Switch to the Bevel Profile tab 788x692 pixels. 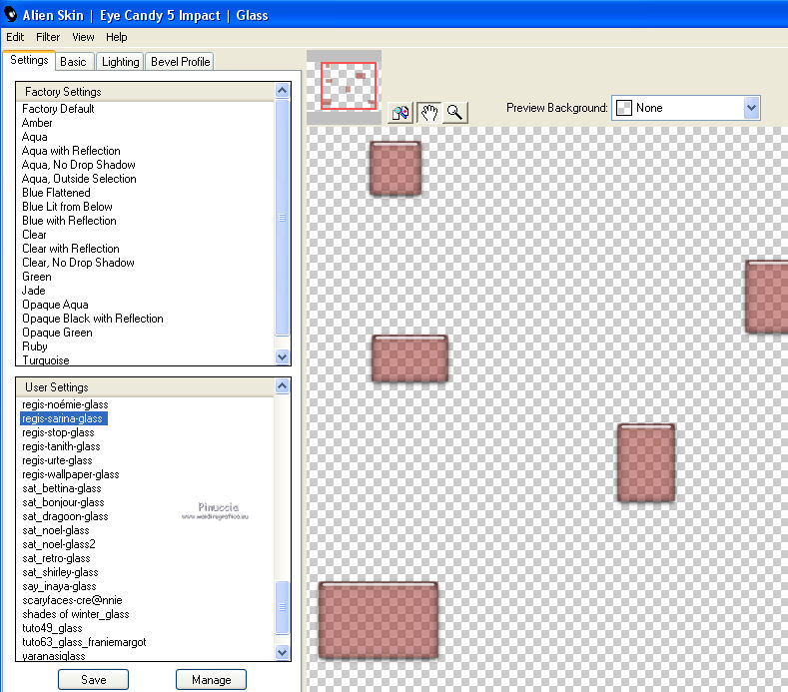[x=181, y=62]
